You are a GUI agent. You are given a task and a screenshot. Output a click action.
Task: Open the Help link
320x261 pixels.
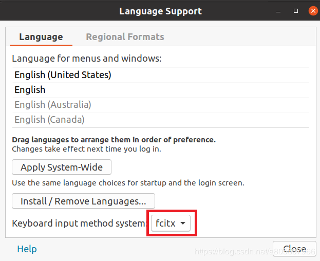27,249
